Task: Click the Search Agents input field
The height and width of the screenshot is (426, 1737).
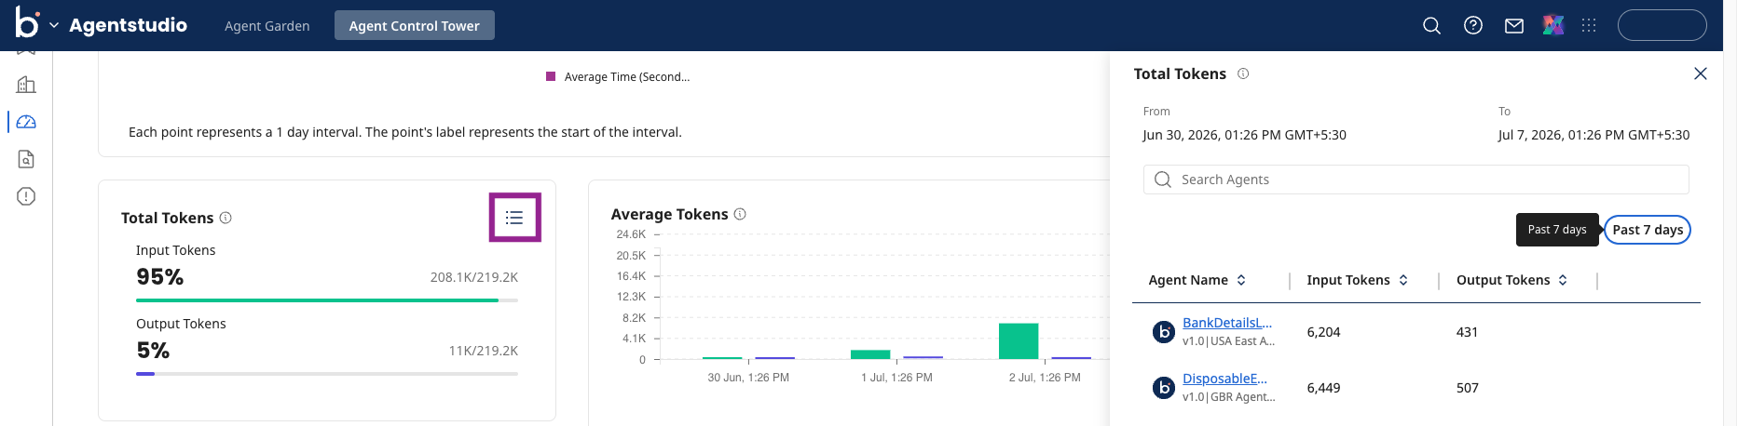Action: pos(1416,180)
